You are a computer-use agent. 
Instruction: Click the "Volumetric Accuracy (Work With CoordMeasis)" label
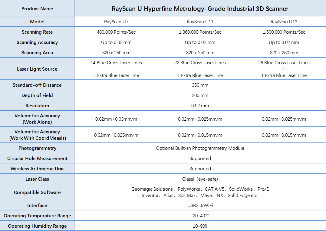(38, 135)
